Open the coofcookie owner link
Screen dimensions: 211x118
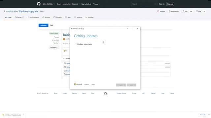[x=12, y=11]
